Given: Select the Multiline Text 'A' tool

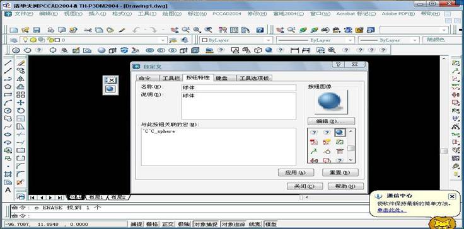Looking at the screenshot, I should coord(8,190).
